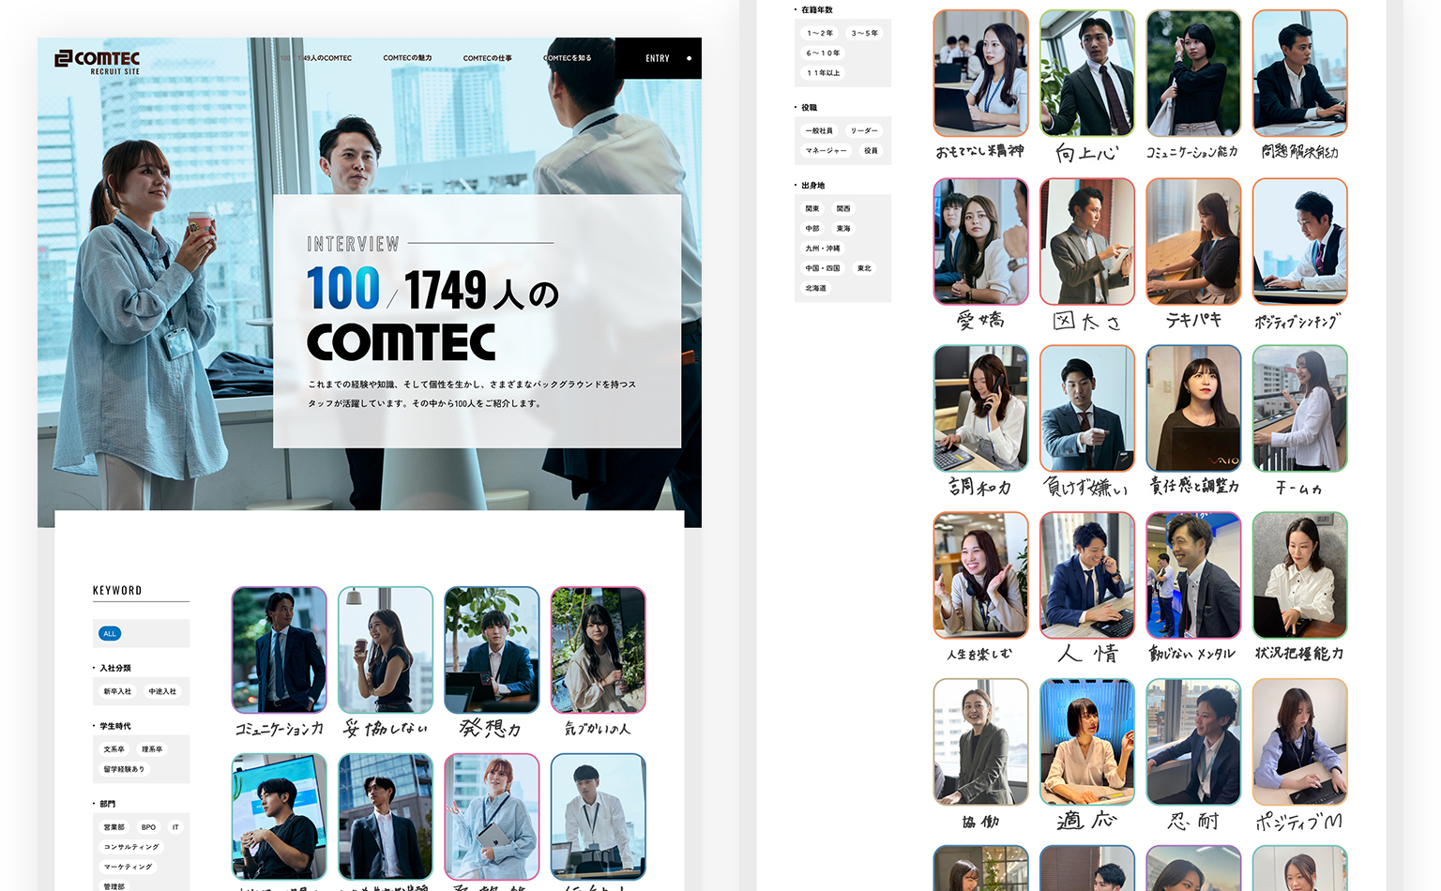Open the 状況把握能力 interview card
This screenshot has width=1441, height=891.
1299,575
